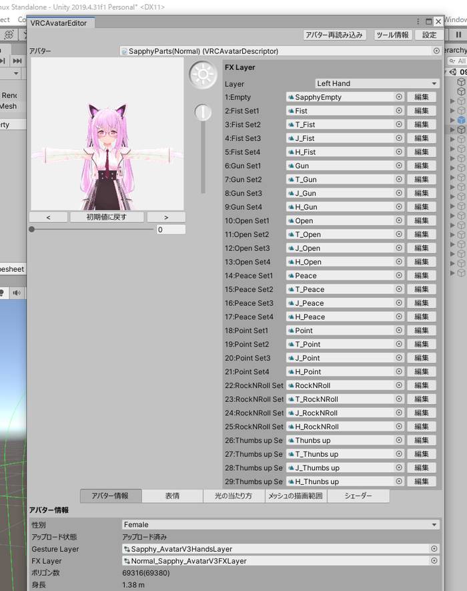Click the T_Point animation clip field

345,344
